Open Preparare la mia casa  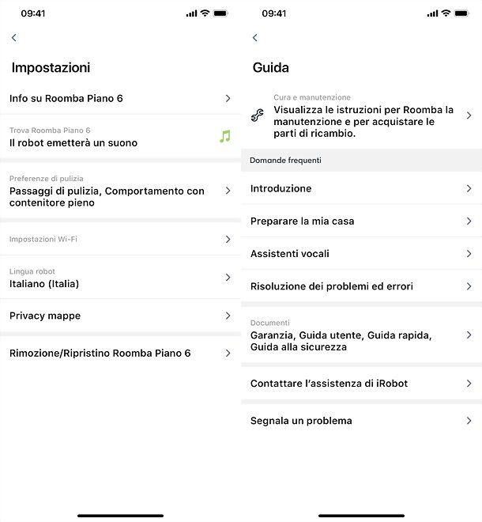point(360,221)
